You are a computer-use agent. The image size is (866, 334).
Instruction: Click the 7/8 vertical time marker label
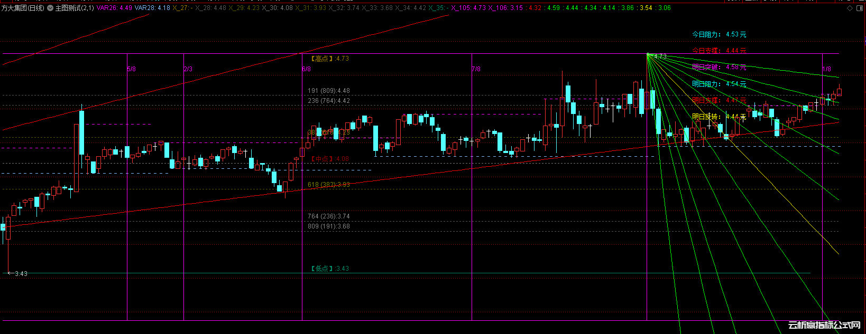(x=476, y=69)
